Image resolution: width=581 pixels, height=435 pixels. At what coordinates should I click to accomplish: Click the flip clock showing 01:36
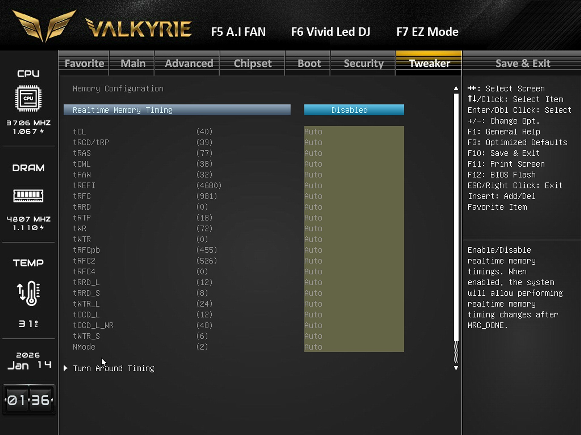(28, 400)
